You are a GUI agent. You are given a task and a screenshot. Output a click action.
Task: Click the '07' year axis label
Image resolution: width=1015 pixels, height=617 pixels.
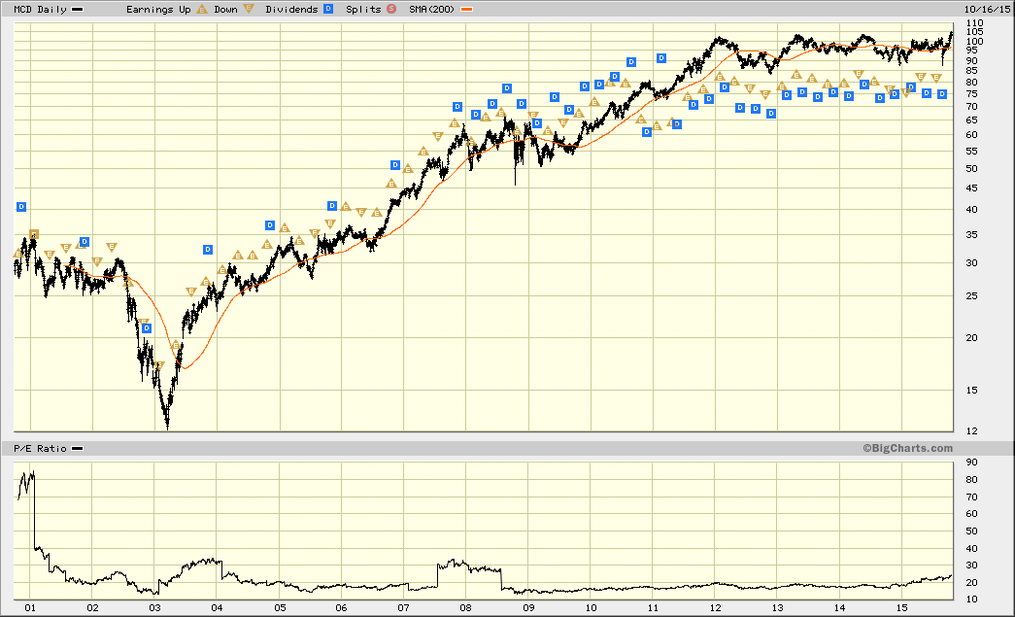point(403,607)
